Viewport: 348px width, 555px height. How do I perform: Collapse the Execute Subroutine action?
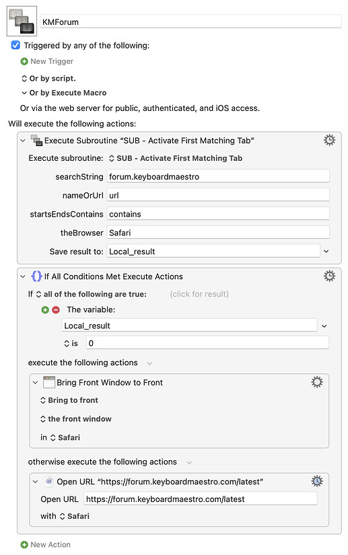pyautogui.click(x=23, y=141)
